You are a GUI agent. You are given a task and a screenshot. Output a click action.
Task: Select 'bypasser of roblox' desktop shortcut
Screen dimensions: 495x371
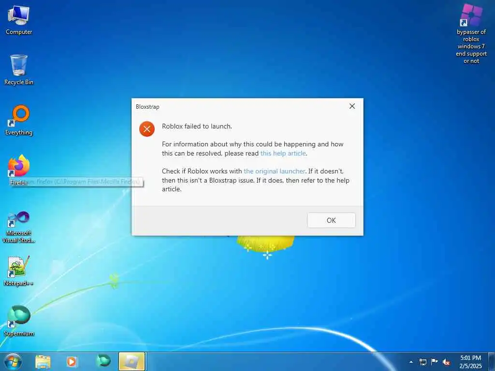click(471, 34)
